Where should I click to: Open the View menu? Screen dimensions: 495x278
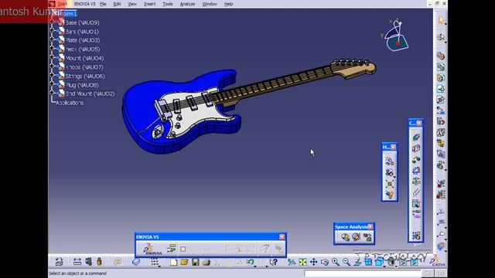132,4
